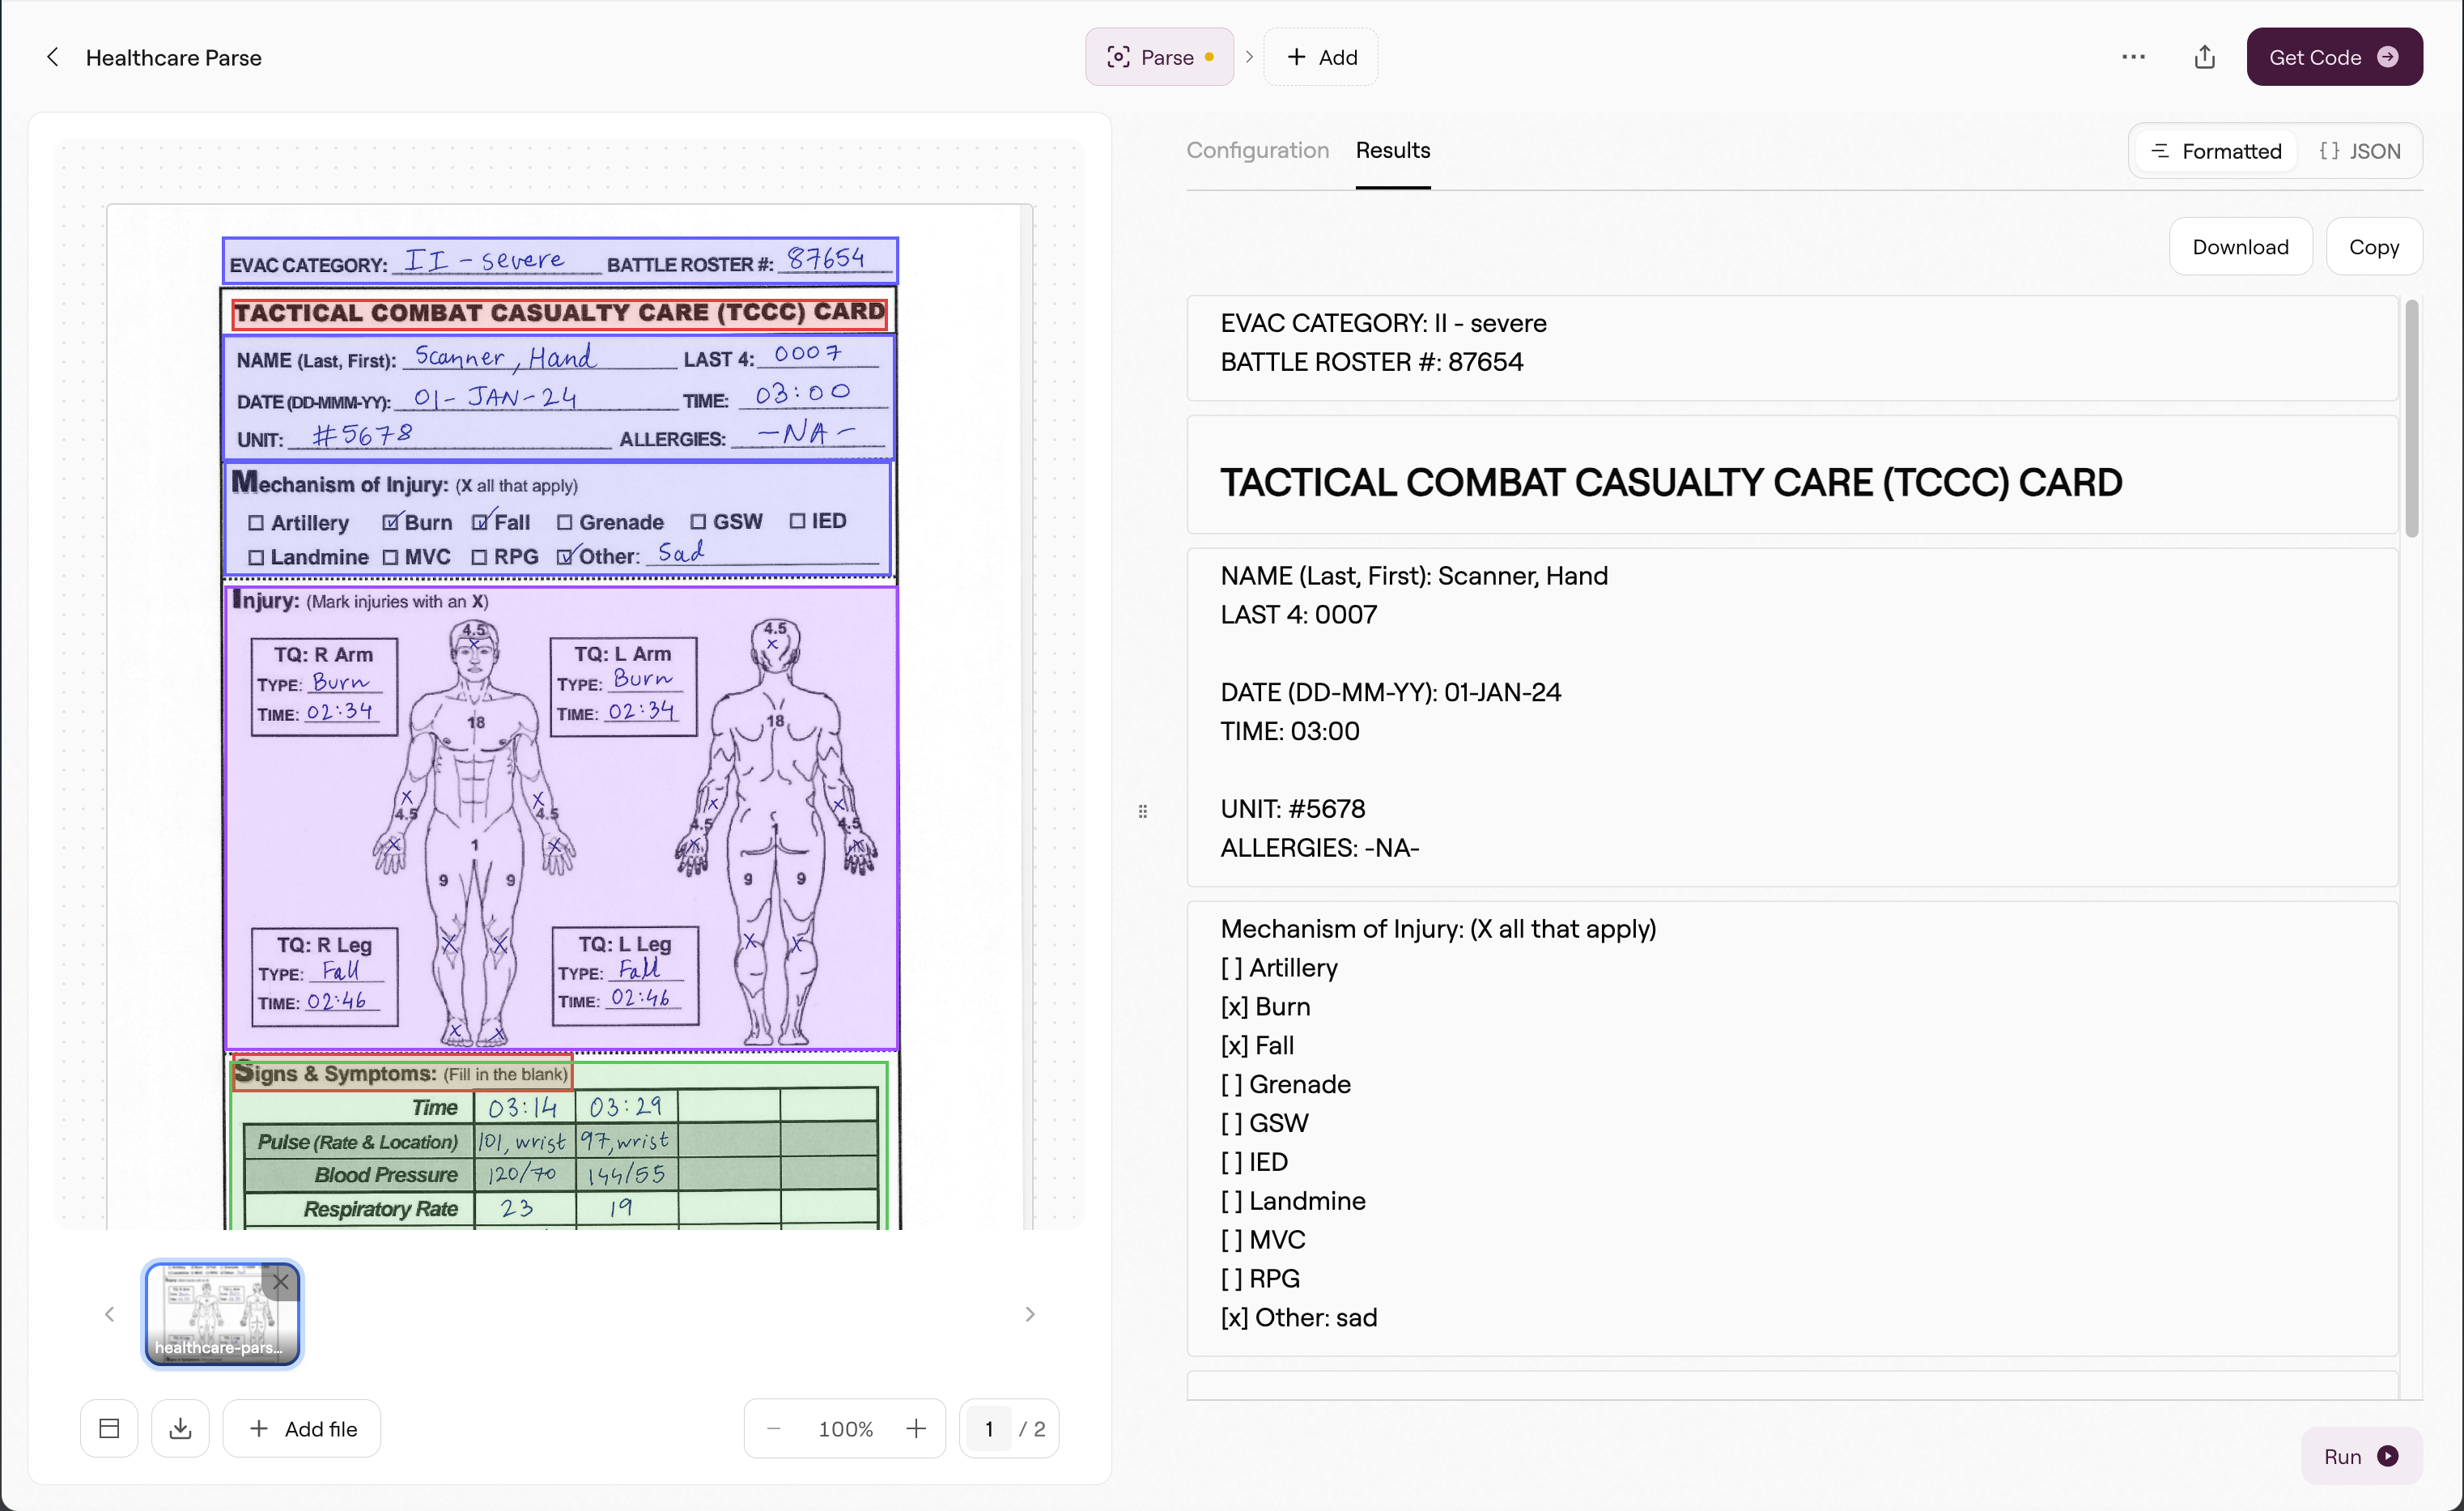Click the share/export icon

(x=2204, y=57)
